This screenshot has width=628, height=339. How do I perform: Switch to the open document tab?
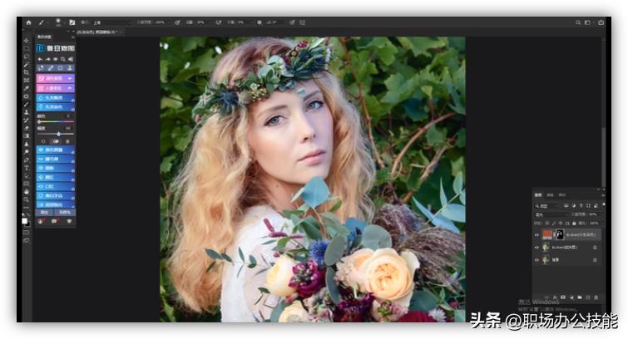96,32
